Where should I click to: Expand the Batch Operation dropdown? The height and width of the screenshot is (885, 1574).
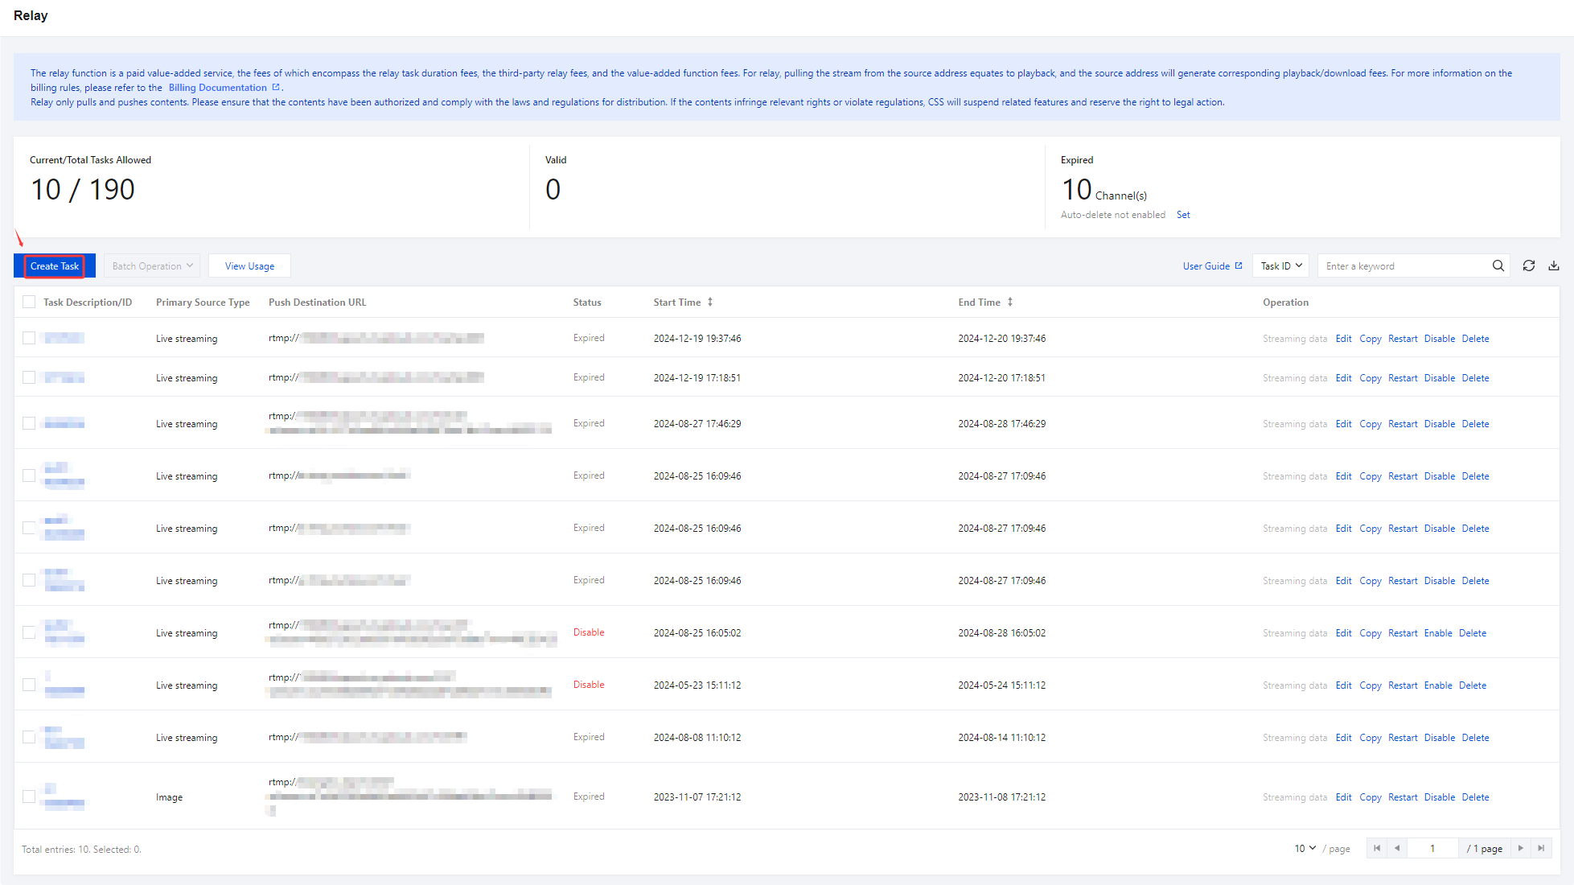pos(152,266)
